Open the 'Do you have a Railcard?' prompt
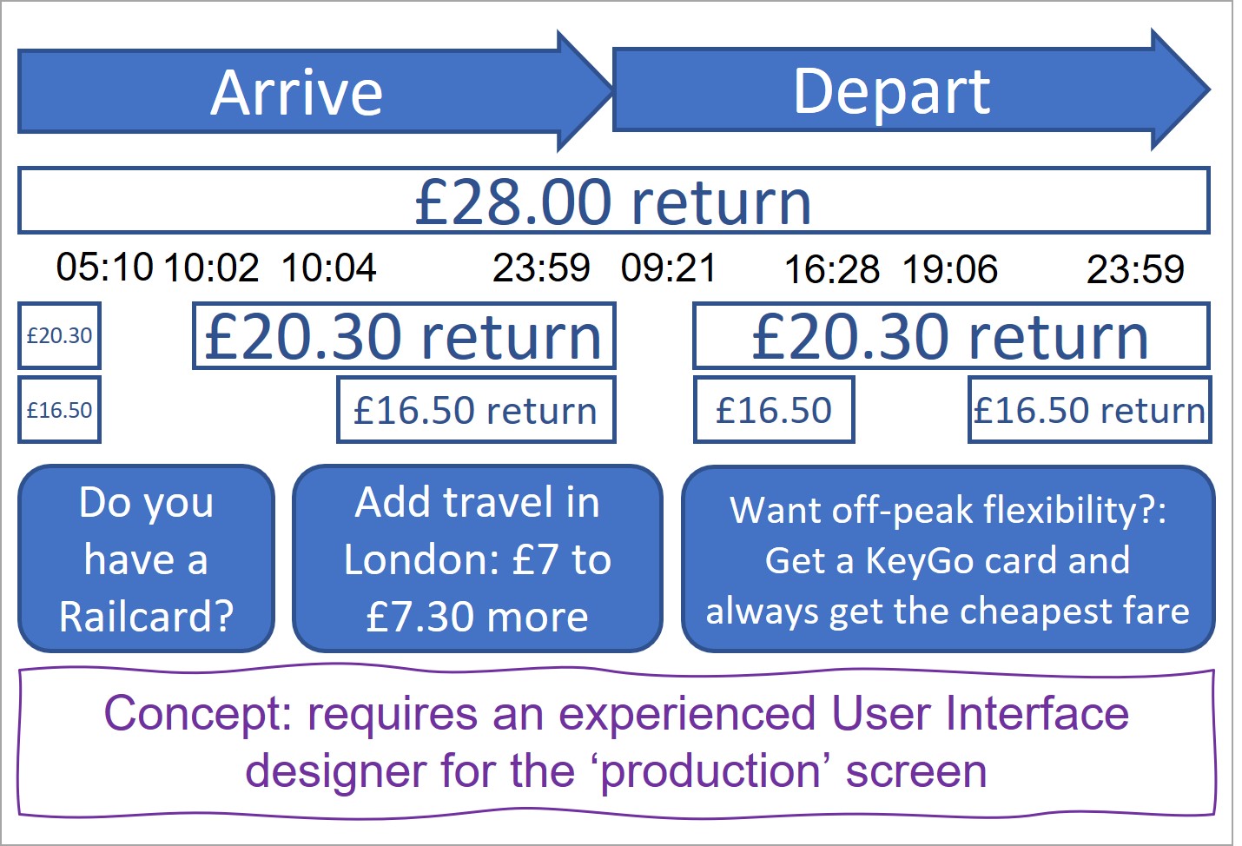The image size is (1242, 846). (x=146, y=558)
